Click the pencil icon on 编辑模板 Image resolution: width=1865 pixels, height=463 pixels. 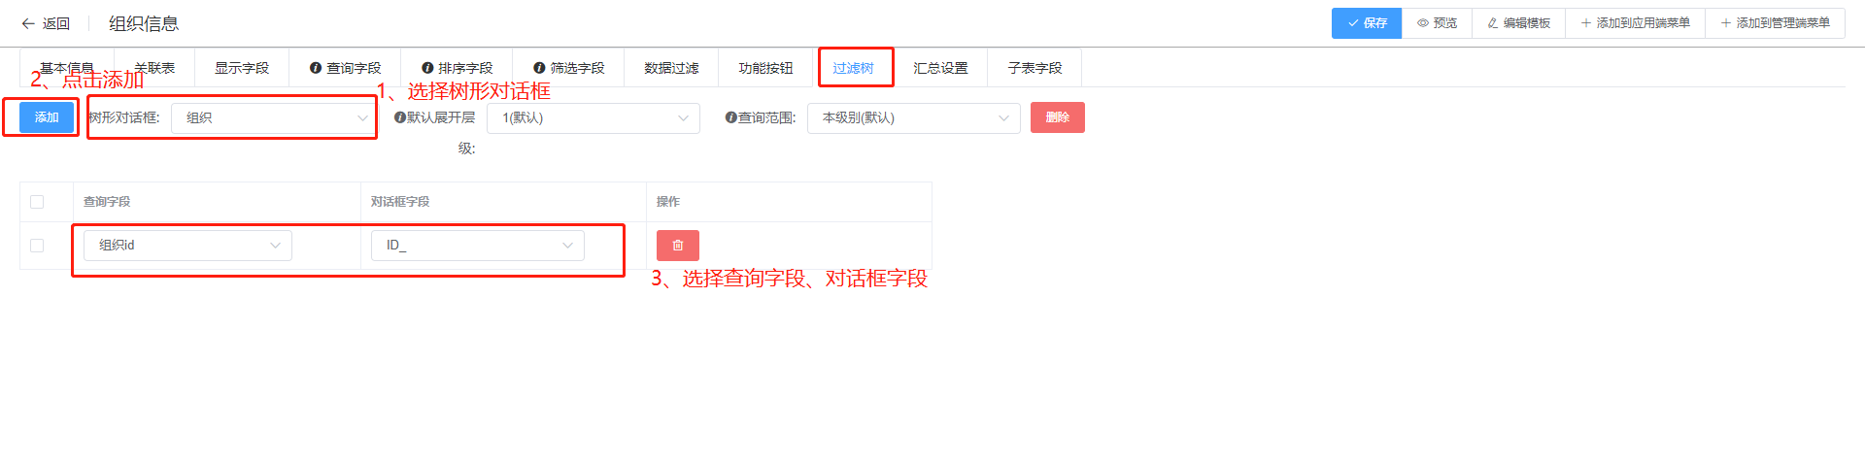coord(1493,23)
